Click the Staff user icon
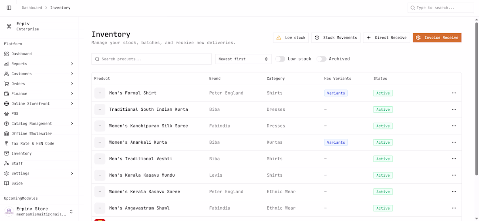479x221 pixels. (x=7, y=163)
